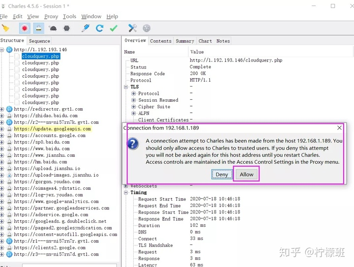
Task: Click the Validate green checkmark icon
Action: (114, 28)
